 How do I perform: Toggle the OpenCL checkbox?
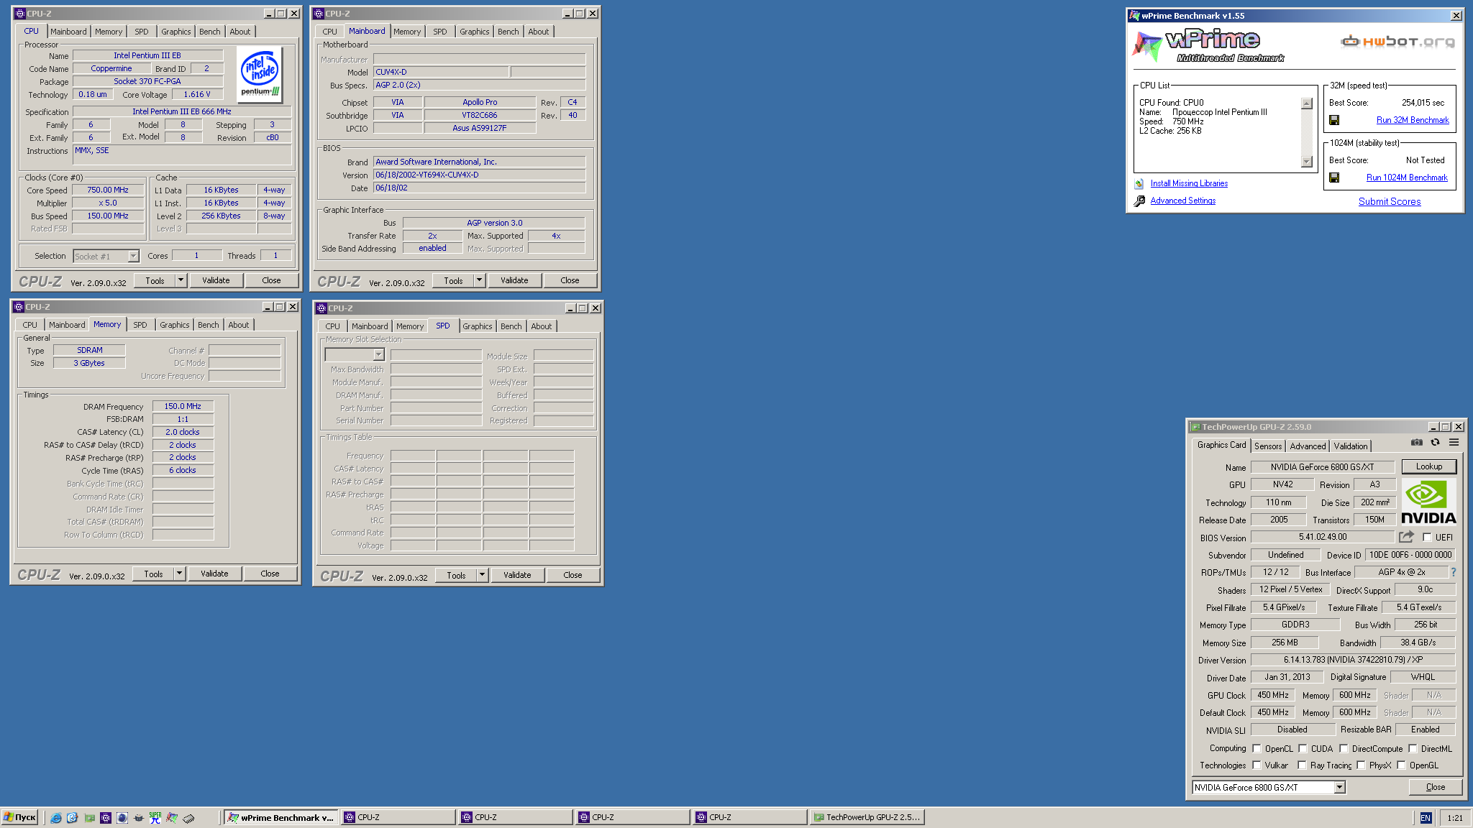[1257, 748]
